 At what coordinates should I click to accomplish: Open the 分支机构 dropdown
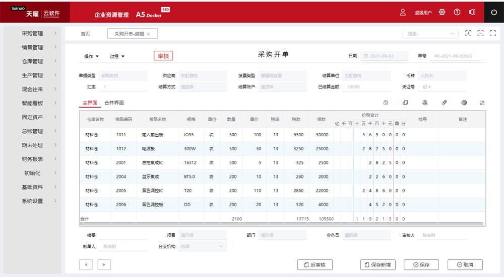pyautogui.click(x=203, y=246)
